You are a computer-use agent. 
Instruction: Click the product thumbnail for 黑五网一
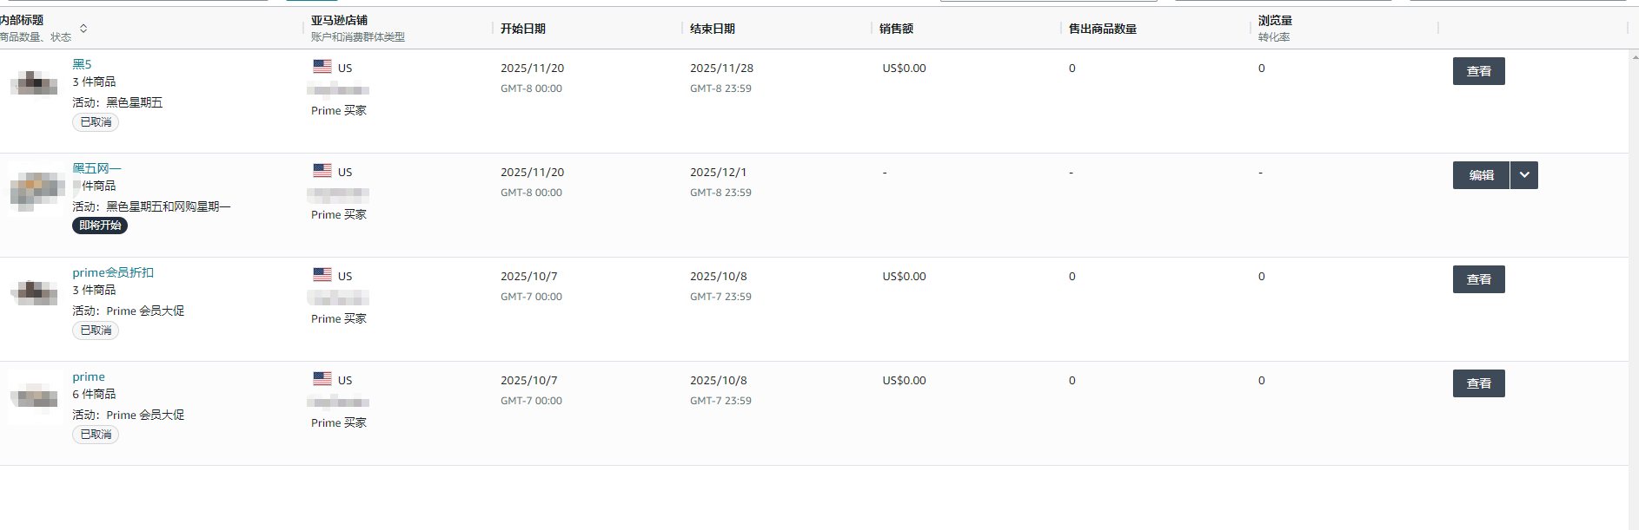click(37, 187)
